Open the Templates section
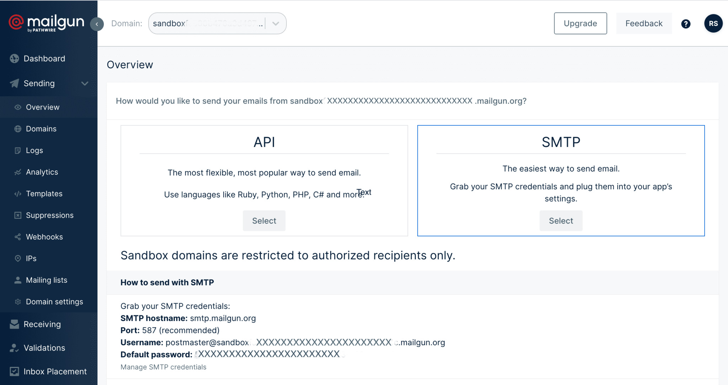This screenshot has height=385, width=728. [x=43, y=194]
